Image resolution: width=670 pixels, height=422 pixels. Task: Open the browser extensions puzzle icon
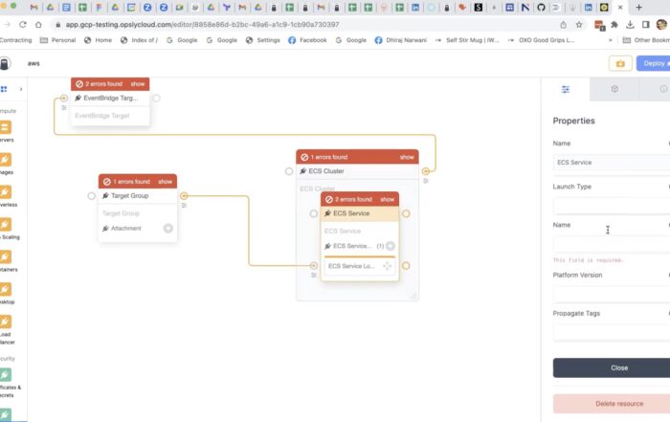click(x=614, y=25)
